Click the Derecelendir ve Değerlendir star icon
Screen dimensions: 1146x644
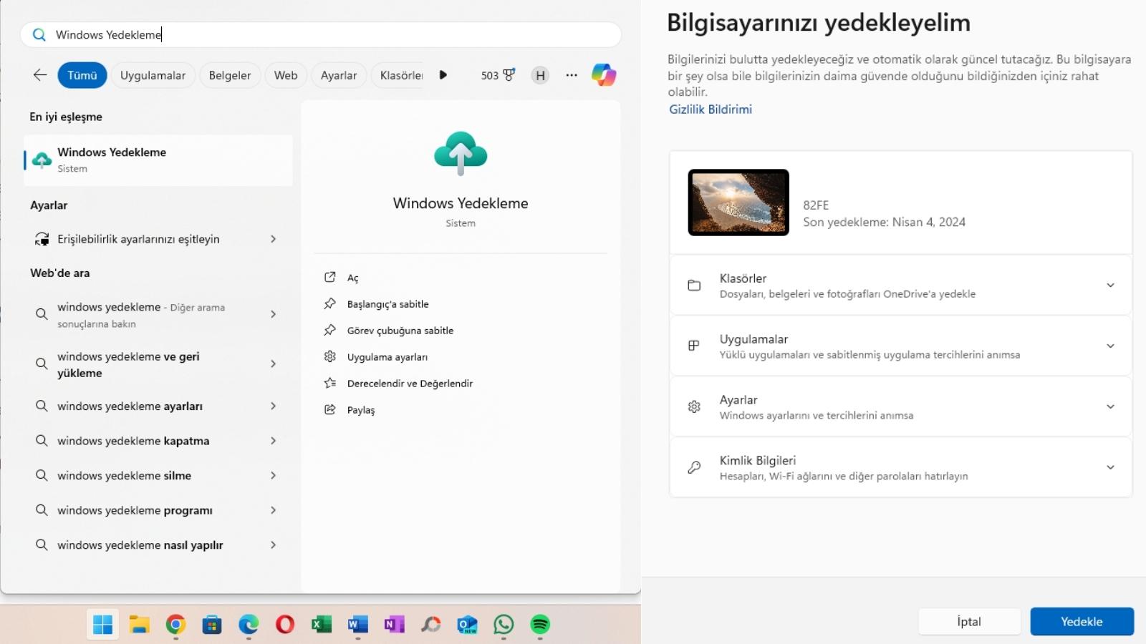coord(329,383)
